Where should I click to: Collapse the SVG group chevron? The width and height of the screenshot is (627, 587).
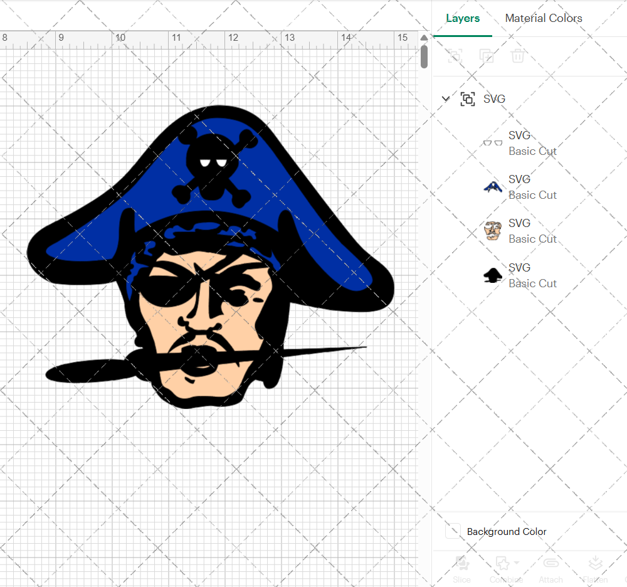[x=445, y=98]
